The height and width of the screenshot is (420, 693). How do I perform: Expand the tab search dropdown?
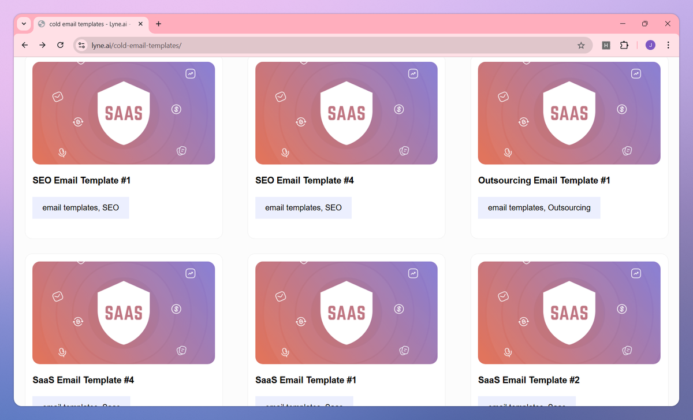(x=24, y=24)
